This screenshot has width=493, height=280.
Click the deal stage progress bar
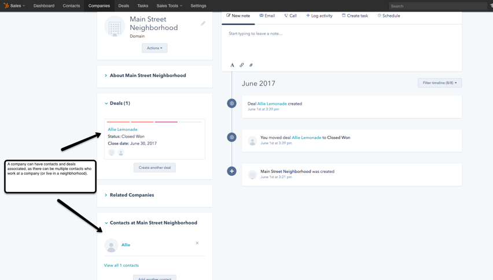tap(154, 122)
